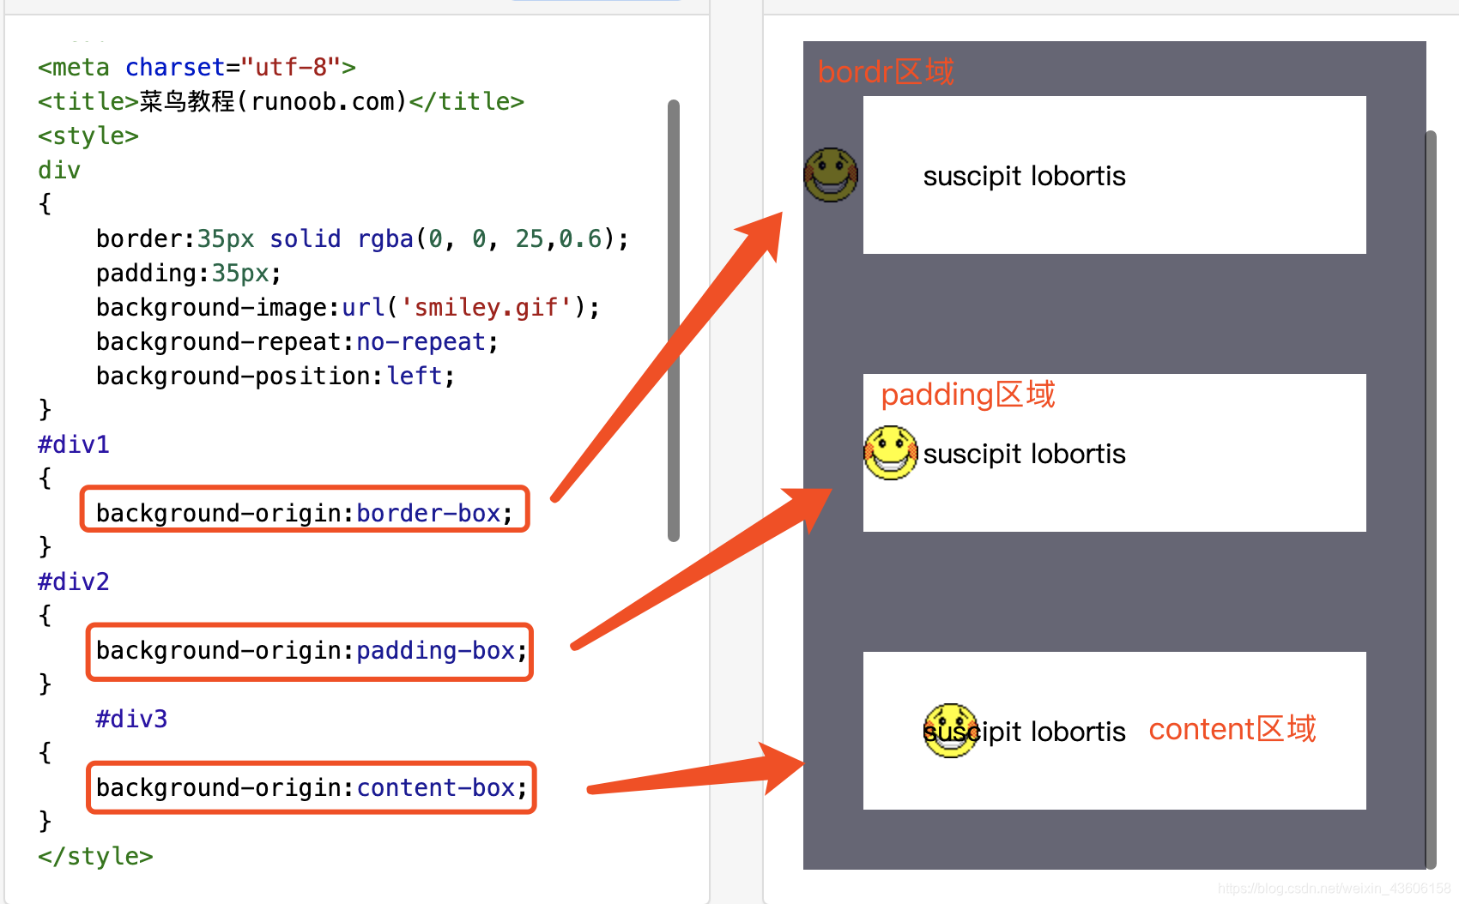Screen dimensions: 1459x904
Task: Click the title tag line with runoob.com
Action: (281, 101)
